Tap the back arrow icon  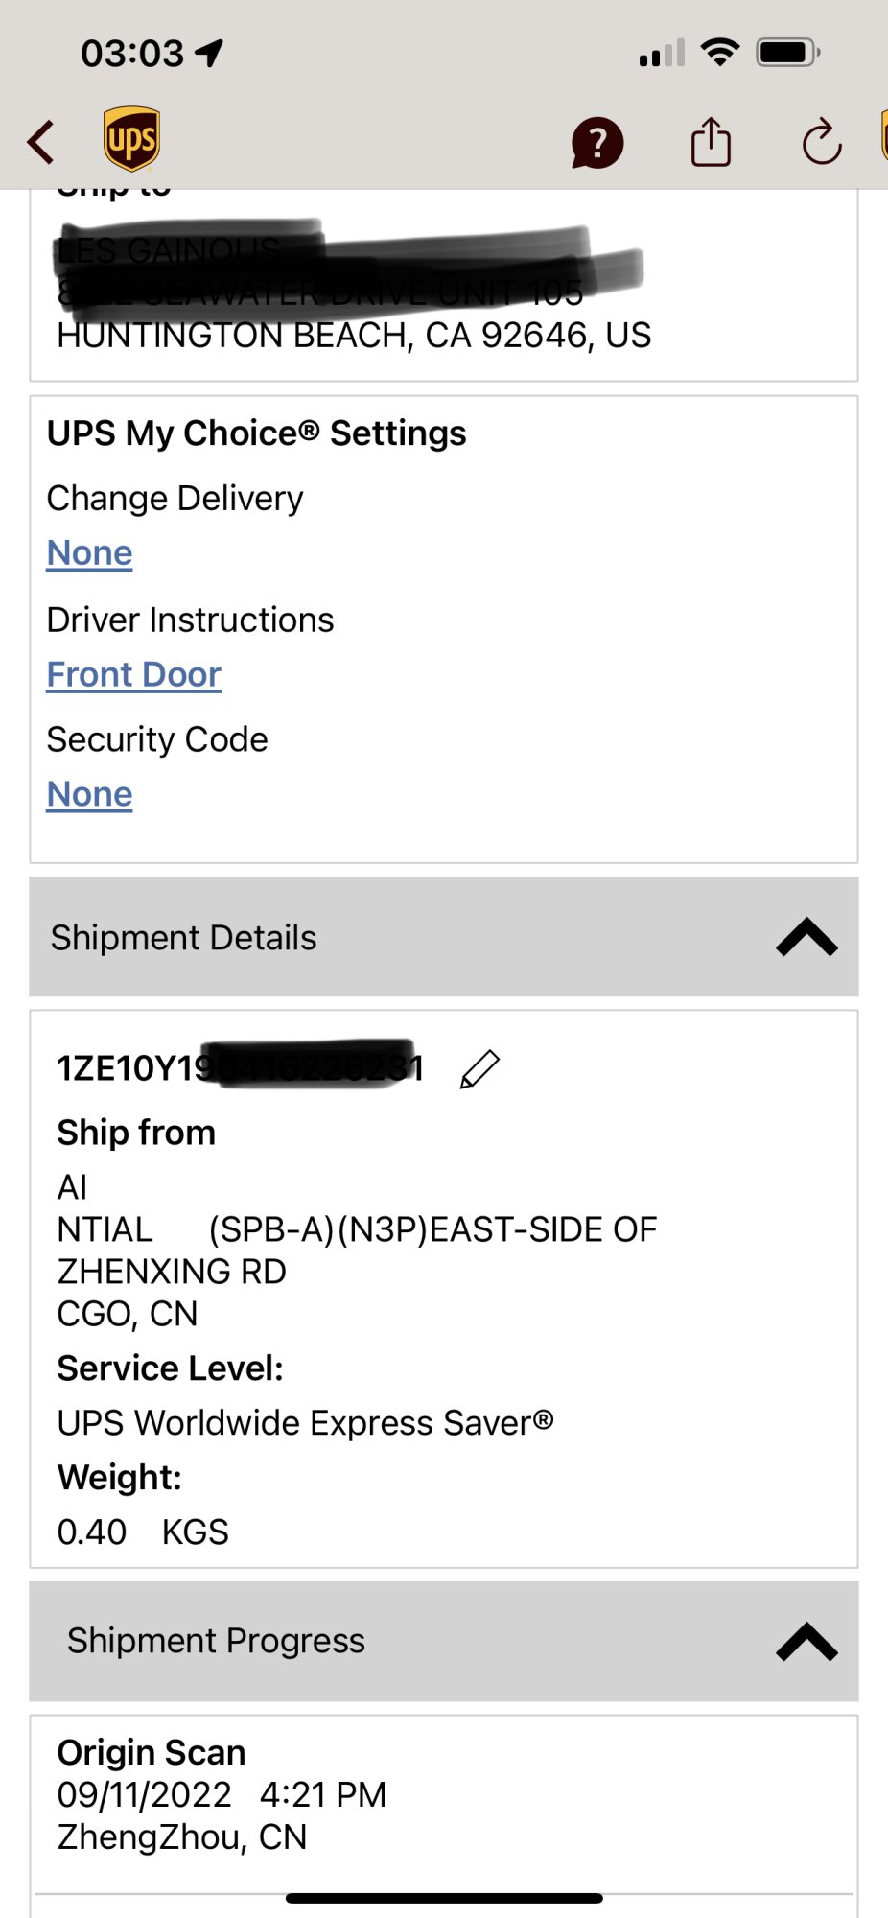click(x=41, y=142)
